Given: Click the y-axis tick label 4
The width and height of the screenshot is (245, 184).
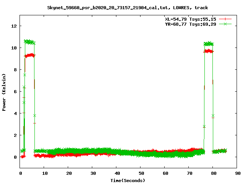Looking at the screenshot, I should (x=15, y=113).
